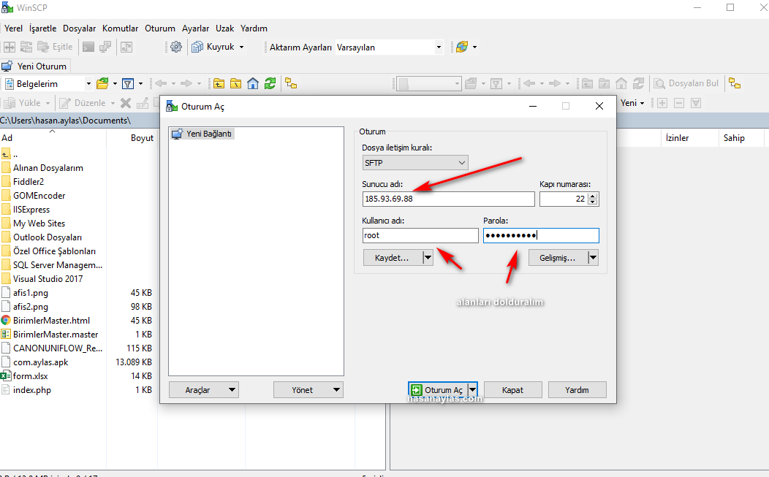This screenshot has height=477, width=769.
Task: Open the Dosyalar menu
Action: [79, 28]
